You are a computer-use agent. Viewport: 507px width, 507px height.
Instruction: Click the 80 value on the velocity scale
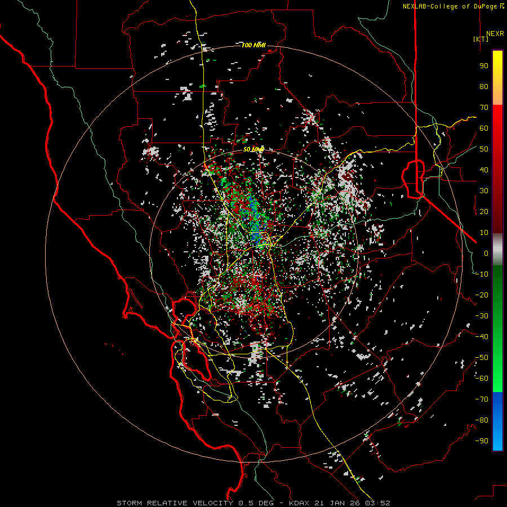click(x=484, y=86)
